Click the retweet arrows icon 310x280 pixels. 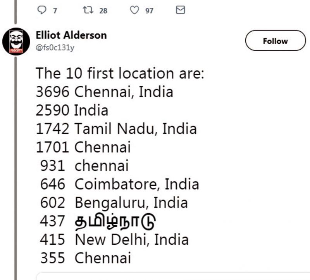tap(88, 10)
